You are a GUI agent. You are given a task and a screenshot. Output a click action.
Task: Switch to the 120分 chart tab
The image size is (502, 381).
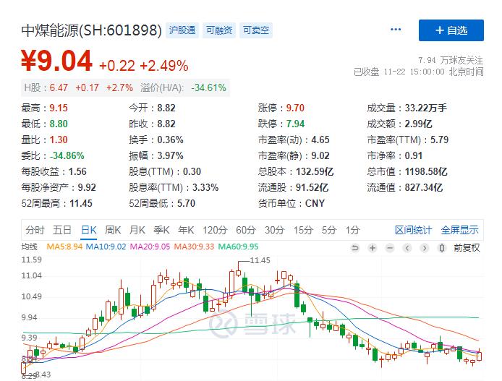coord(215,230)
